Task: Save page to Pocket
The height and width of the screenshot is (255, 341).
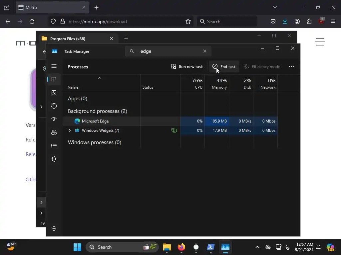Action: click(273, 22)
